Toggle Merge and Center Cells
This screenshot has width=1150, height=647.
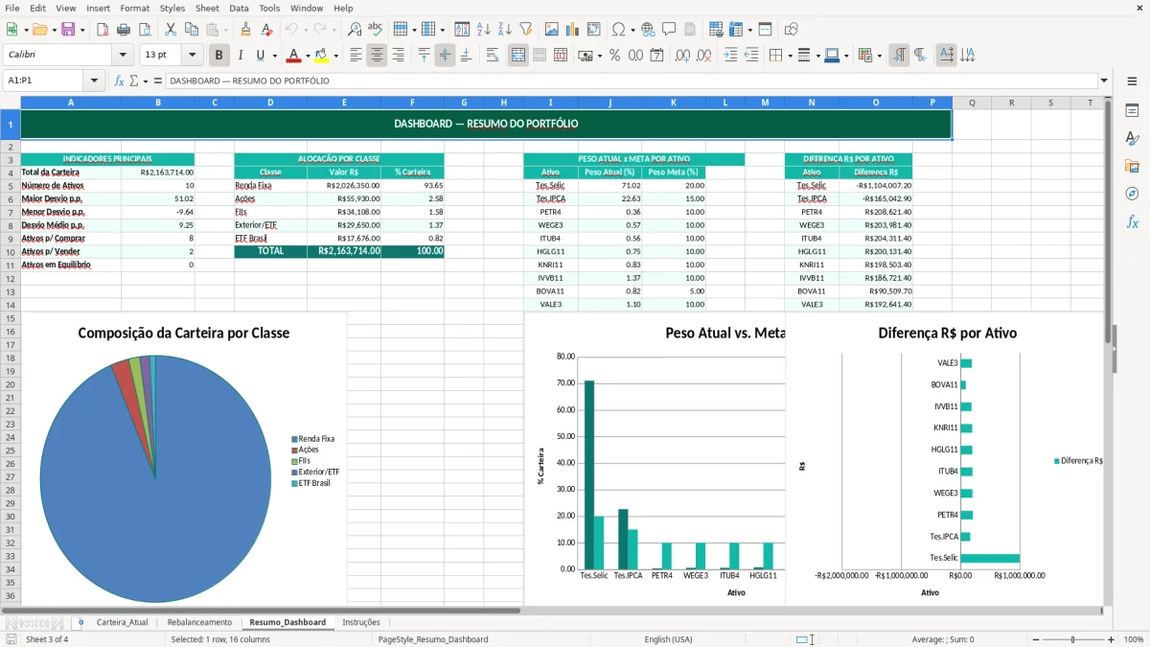[x=518, y=56]
